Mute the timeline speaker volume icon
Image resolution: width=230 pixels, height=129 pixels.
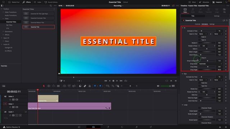coord(158,86)
